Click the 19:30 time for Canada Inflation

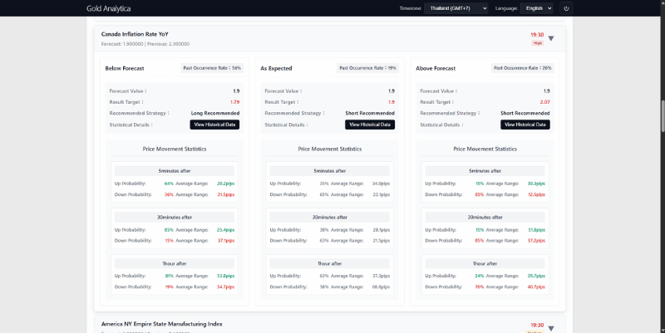[537, 35]
